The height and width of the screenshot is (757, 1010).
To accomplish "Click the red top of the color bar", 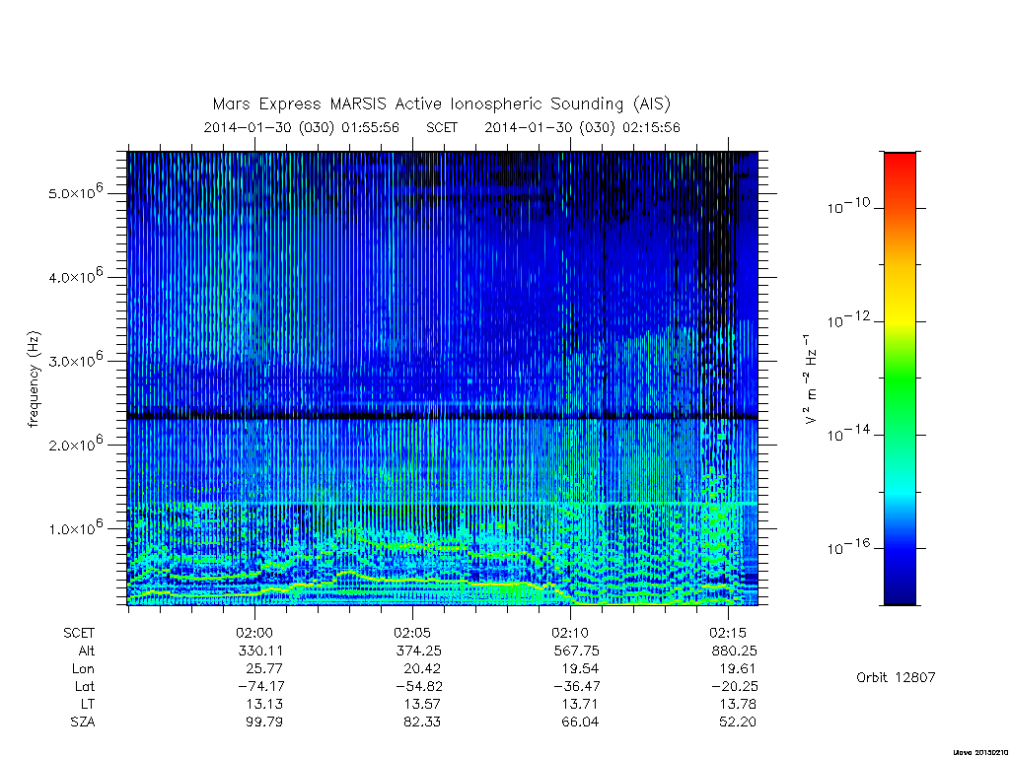I will pyautogui.click(x=900, y=166).
